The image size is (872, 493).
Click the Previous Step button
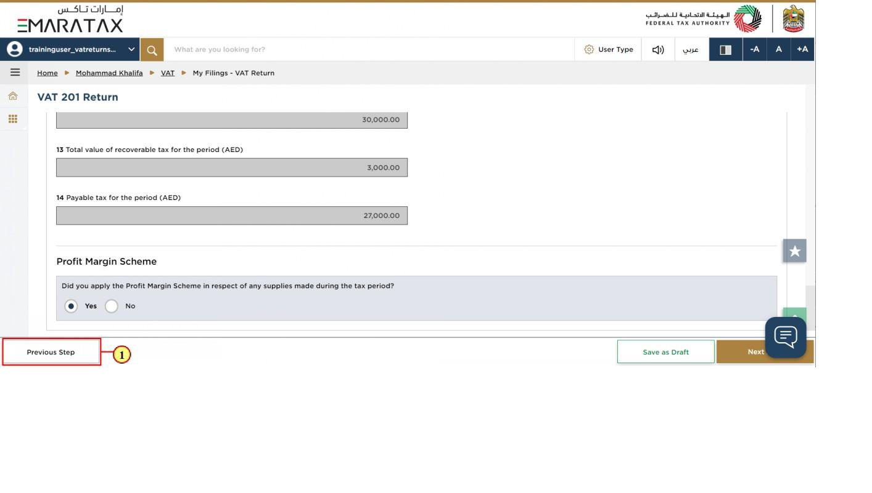(51, 352)
